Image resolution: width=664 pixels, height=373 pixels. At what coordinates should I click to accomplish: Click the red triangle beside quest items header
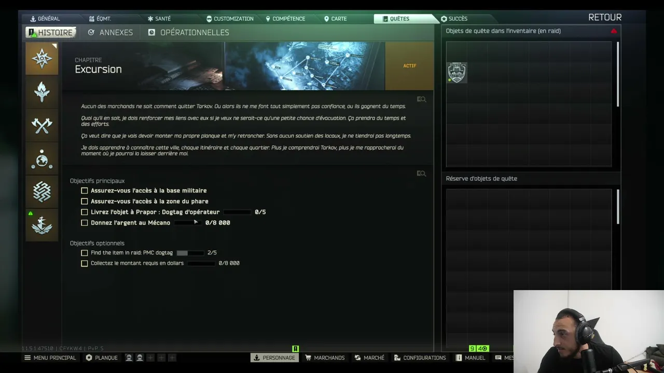(x=614, y=31)
